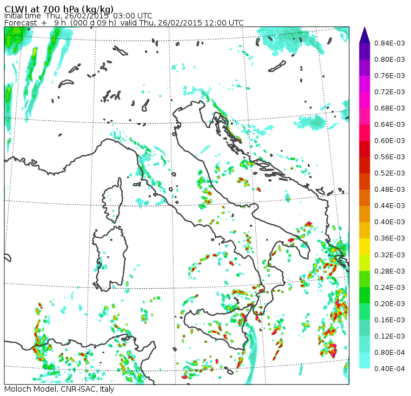The height and width of the screenshot is (396, 411).
Task: Click the 0.48E-03 colorbar label
Action: tap(389, 190)
